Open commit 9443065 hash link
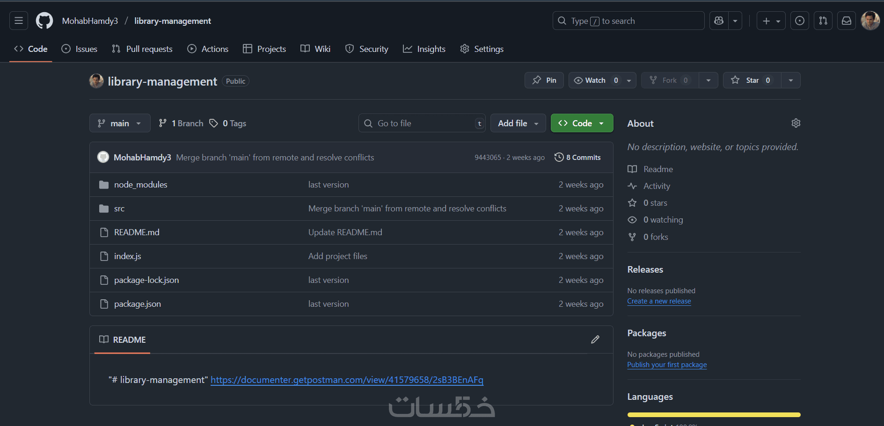This screenshot has height=426, width=884. [488, 158]
